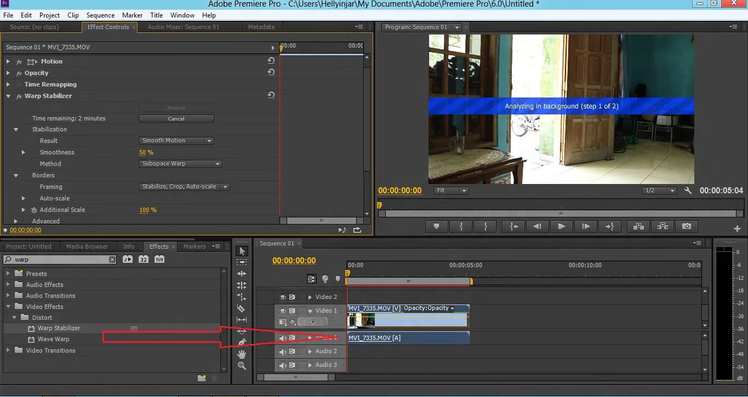Open the Marker menu
748x397 pixels.
133,15
